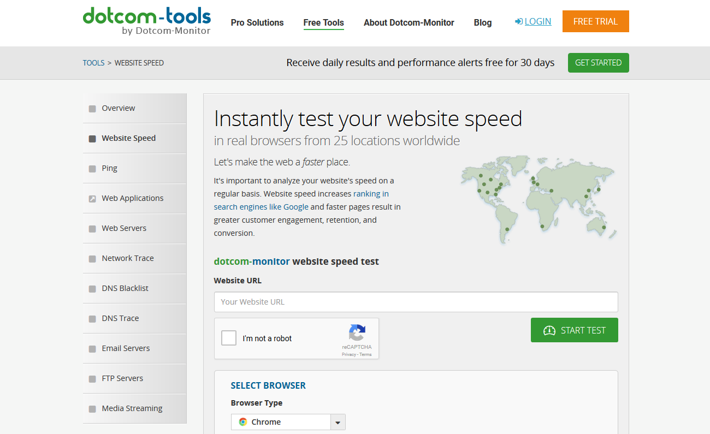Click the SELECT BROWSER heading
This screenshot has width=710, height=434.
click(268, 385)
